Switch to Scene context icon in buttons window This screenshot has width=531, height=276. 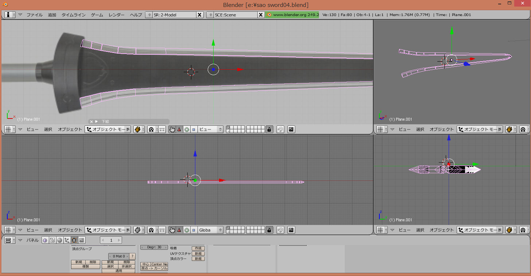pos(81,240)
